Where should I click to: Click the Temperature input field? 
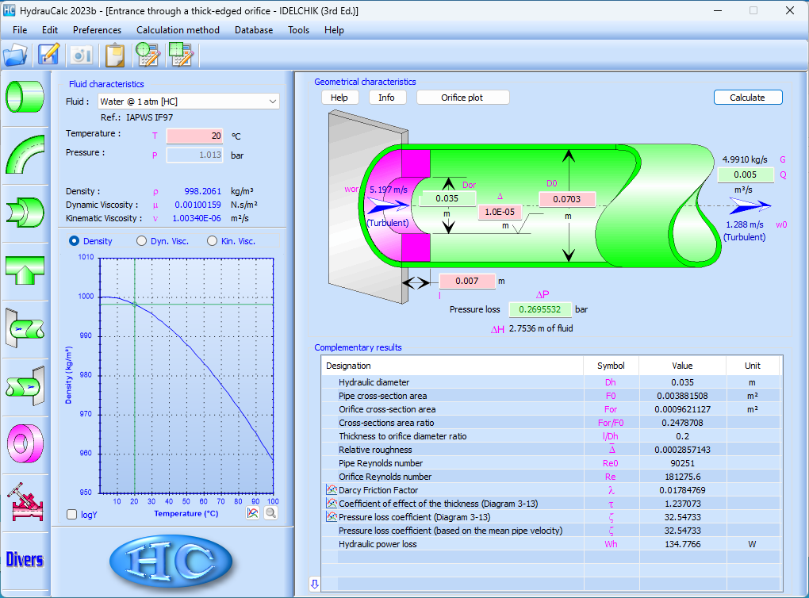click(x=194, y=136)
